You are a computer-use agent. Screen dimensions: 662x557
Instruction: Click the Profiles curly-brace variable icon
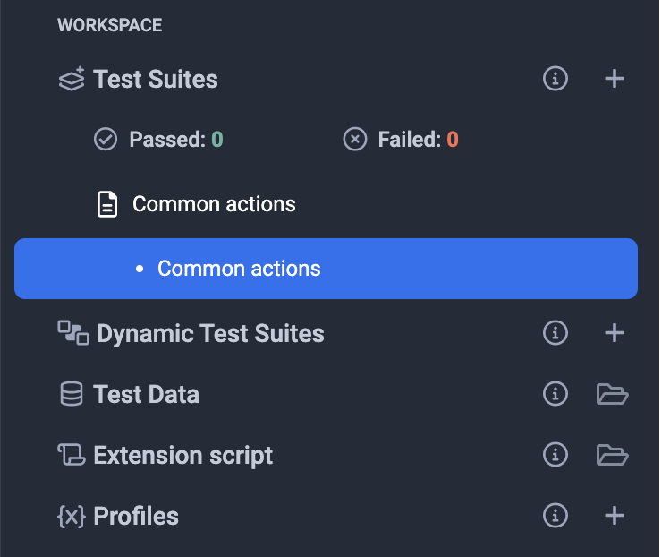click(72, 516)
